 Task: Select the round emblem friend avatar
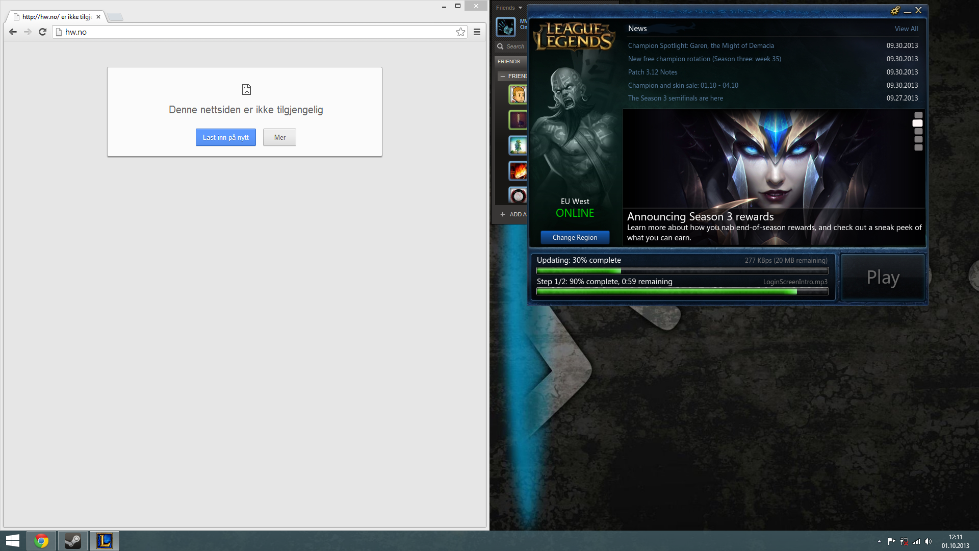(518, 196)
